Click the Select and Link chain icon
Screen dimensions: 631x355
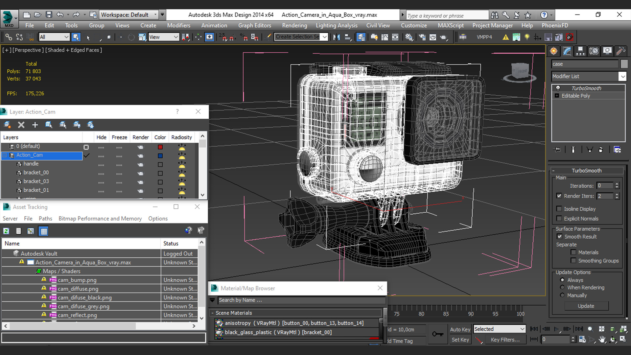(x=9, y=37)
